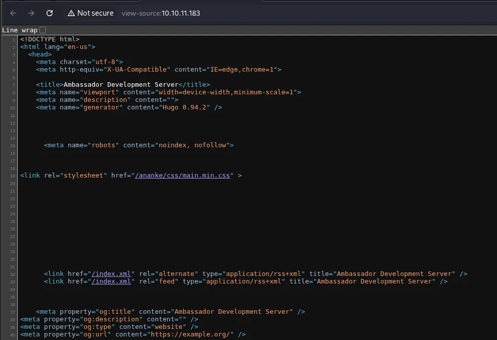The width and height of the screenshot is (497, 340).
Task: Focus the address bar showing view-source:10.10.11.183
Action: click(x=161, y=13)
